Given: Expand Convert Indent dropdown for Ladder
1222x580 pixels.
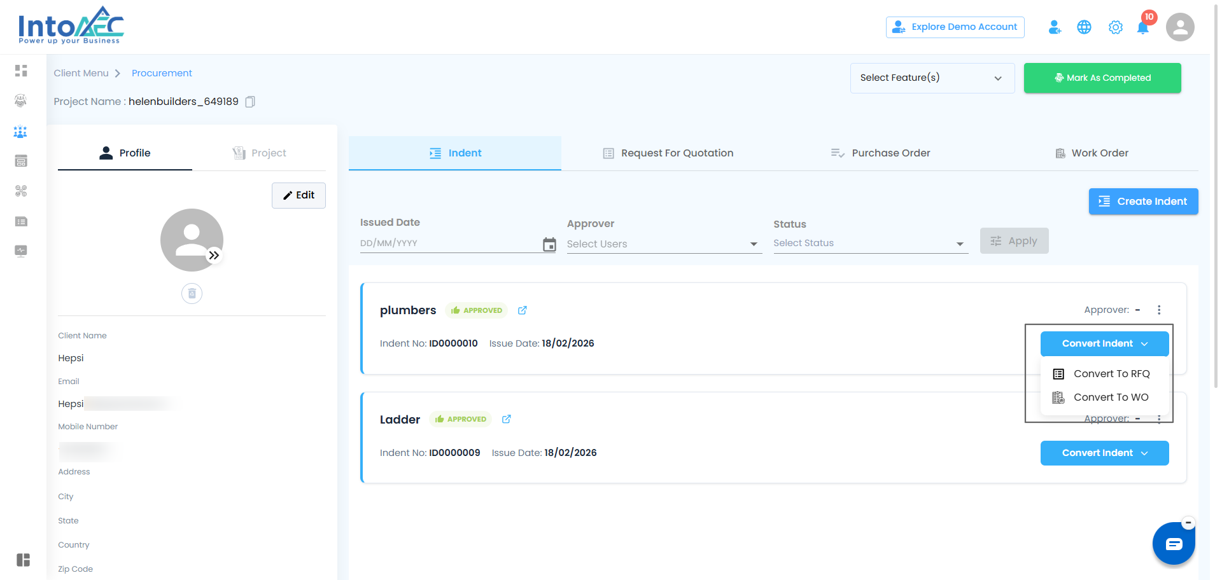Looking at the screenshot, I should coord(1105,453).
